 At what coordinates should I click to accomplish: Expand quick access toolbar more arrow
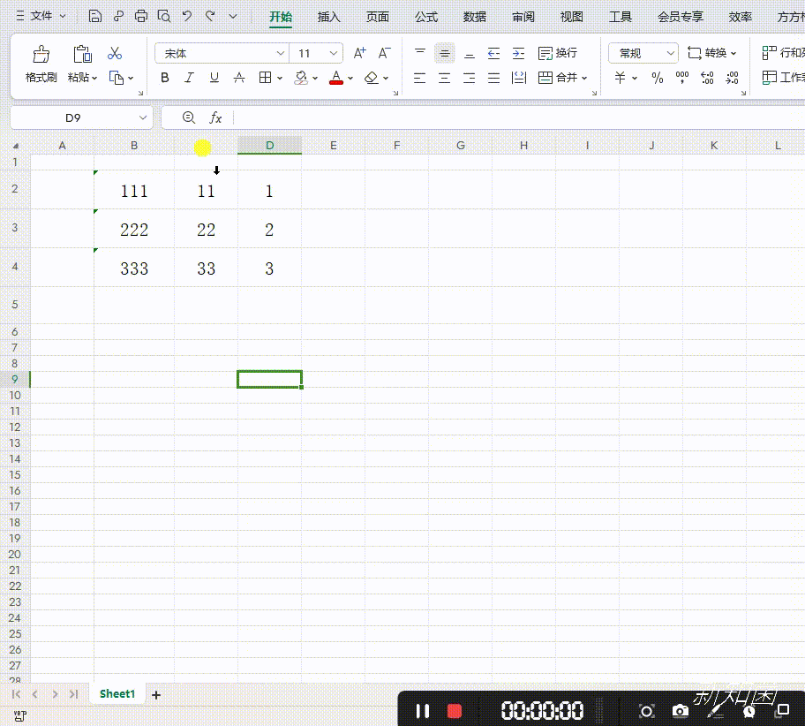[x=232, y=17]
